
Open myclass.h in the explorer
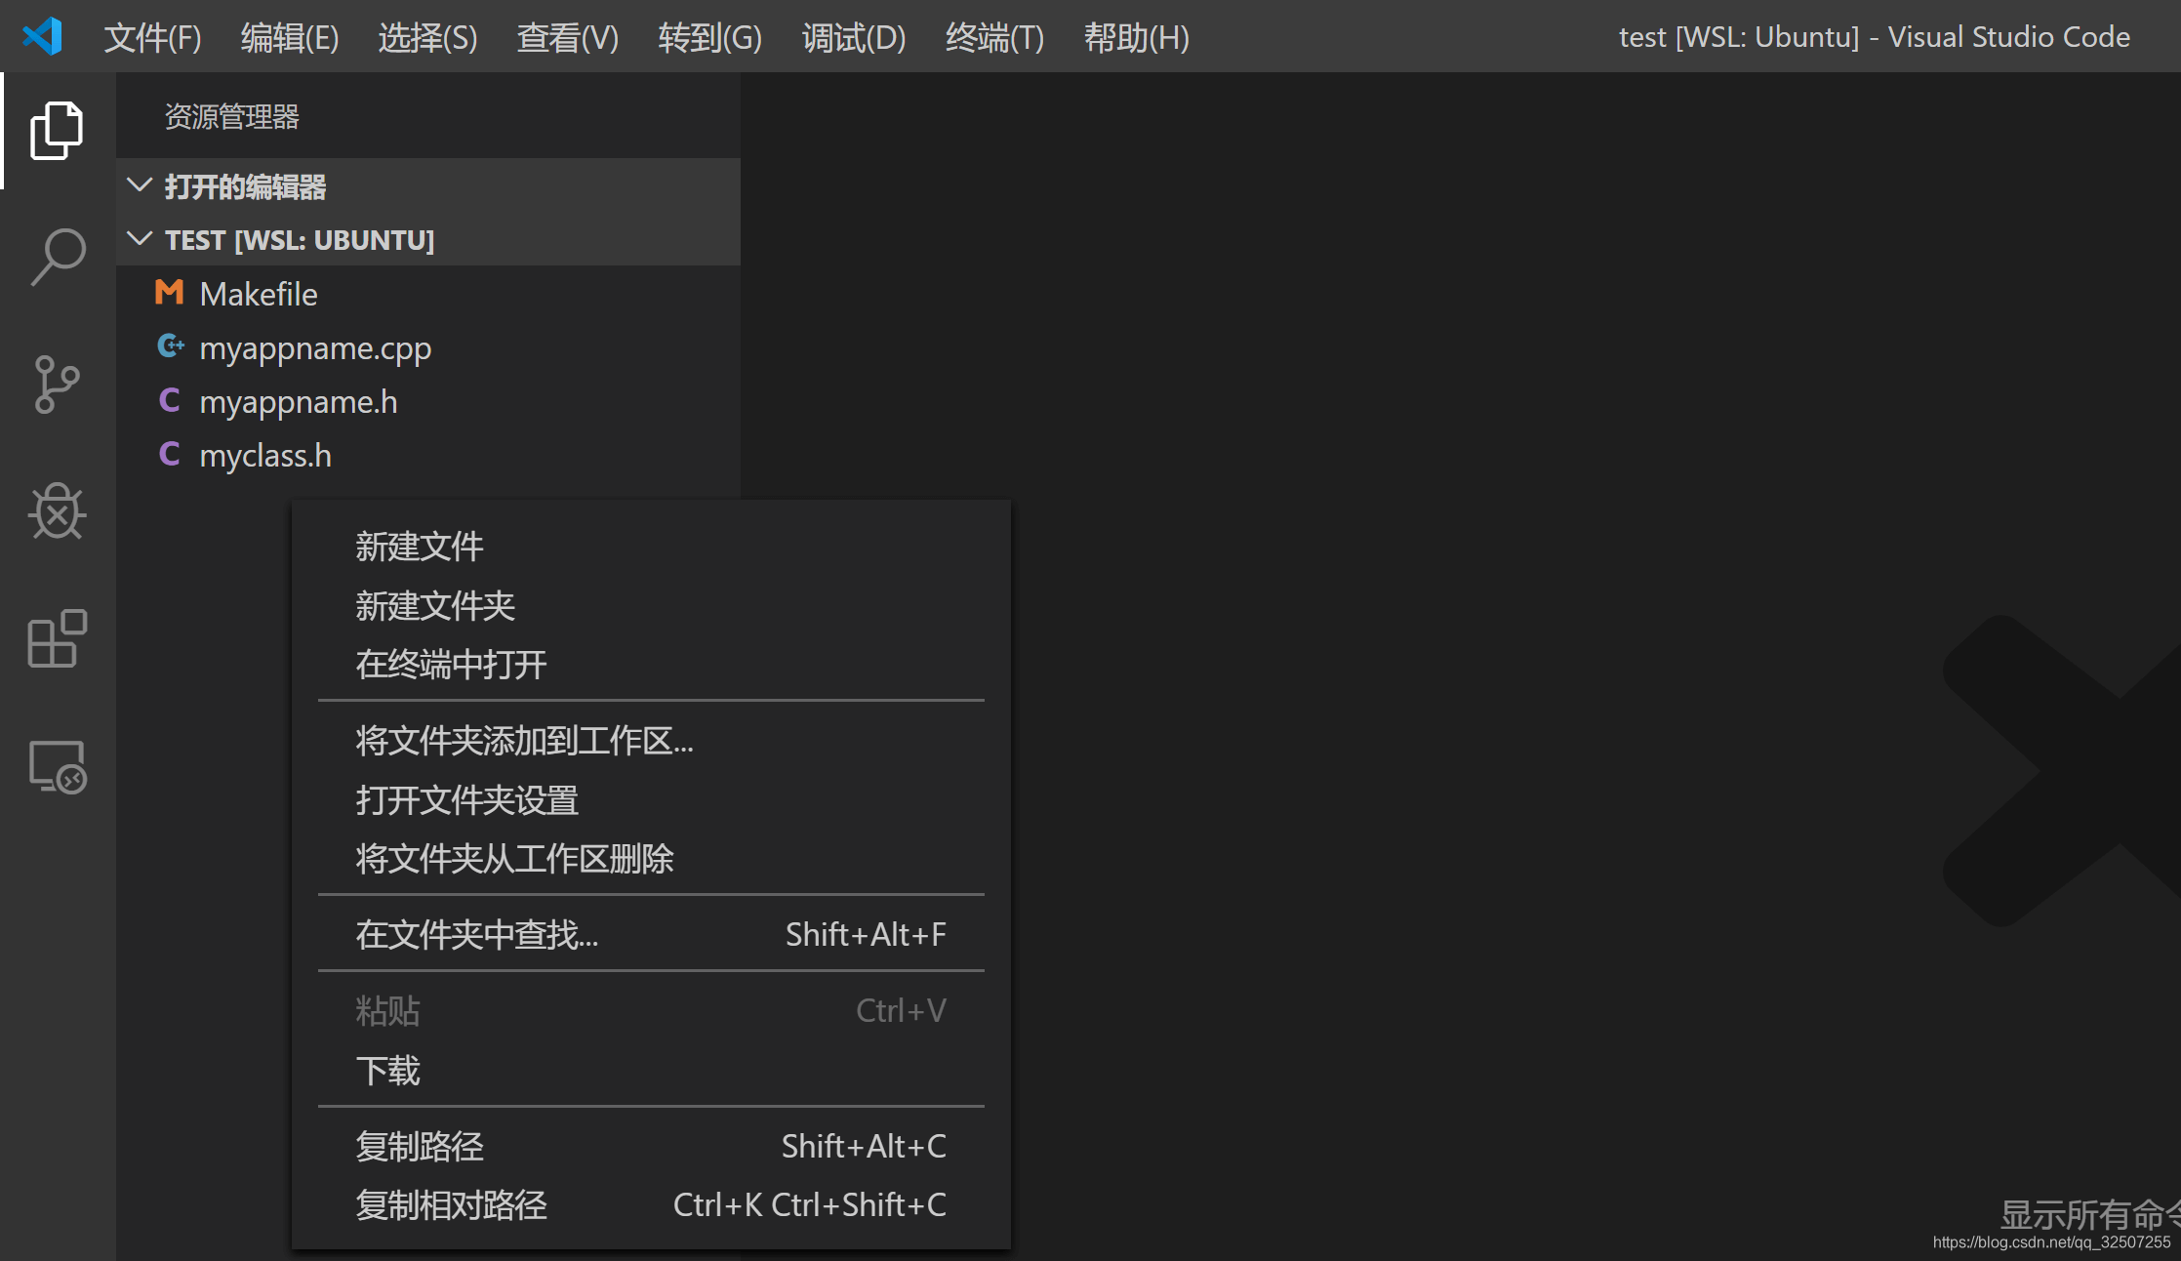pos(428,455)
